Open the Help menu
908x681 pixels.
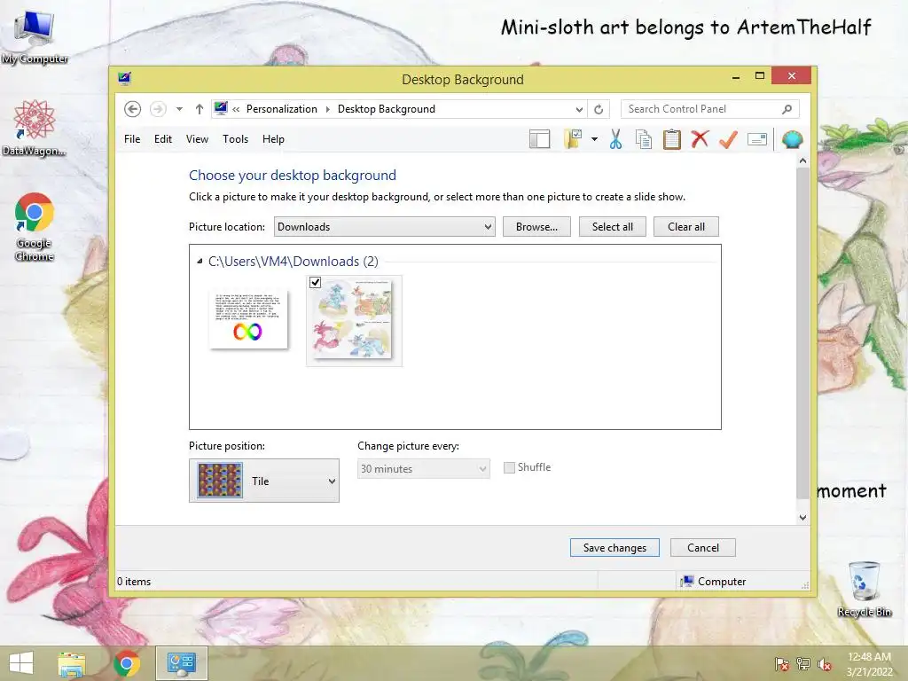[x=273, y=139]
